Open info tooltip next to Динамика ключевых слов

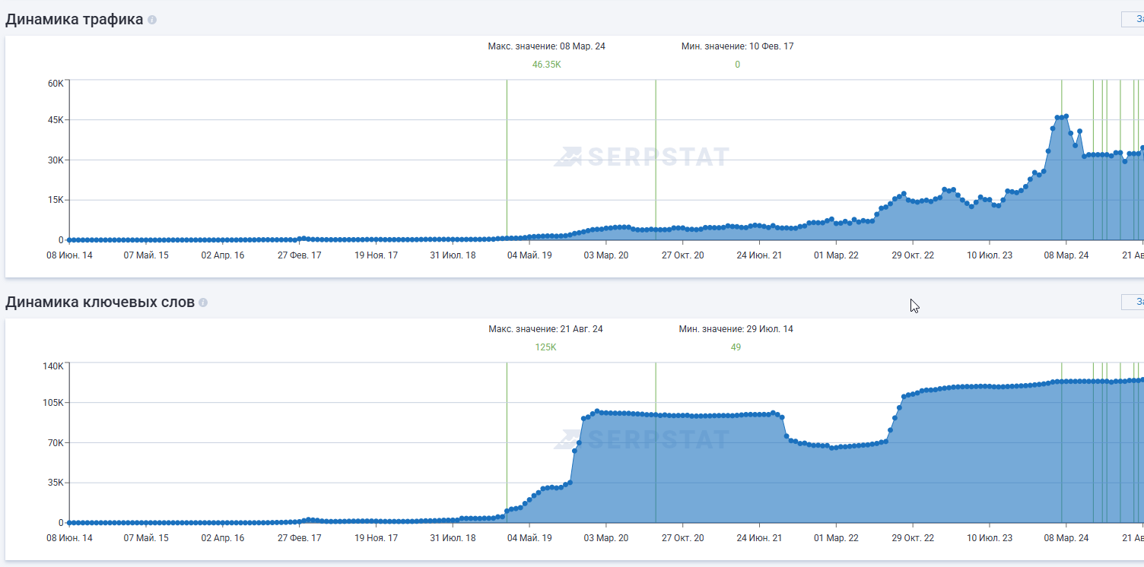203,303
